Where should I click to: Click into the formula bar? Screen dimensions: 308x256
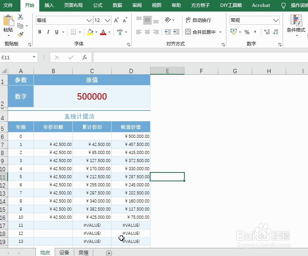[200, 57]
